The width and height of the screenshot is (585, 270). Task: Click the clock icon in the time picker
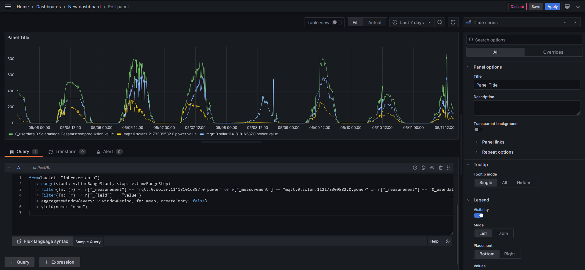pos(395,22)
